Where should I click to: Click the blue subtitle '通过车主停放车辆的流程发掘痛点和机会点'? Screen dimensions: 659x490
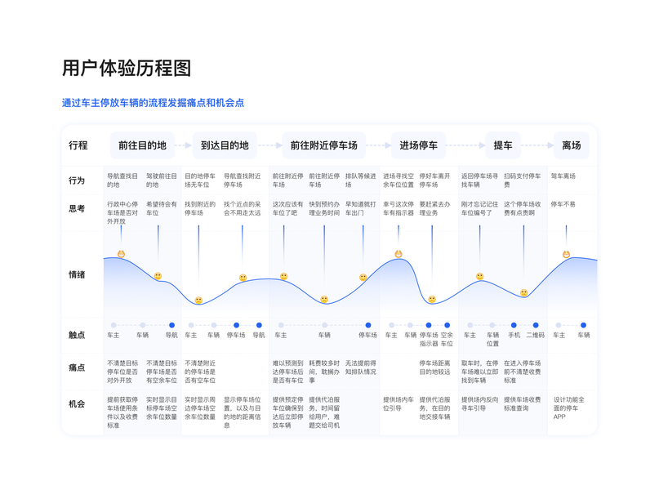153,103
